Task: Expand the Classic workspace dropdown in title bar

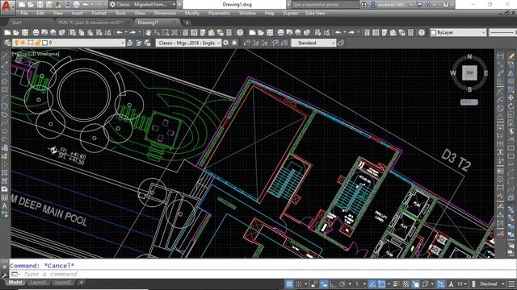Action: coord(174,5)
